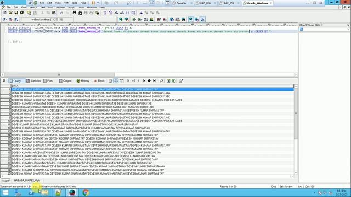
Task: Click the New file toolbar icon
Action: pos(5,13)
